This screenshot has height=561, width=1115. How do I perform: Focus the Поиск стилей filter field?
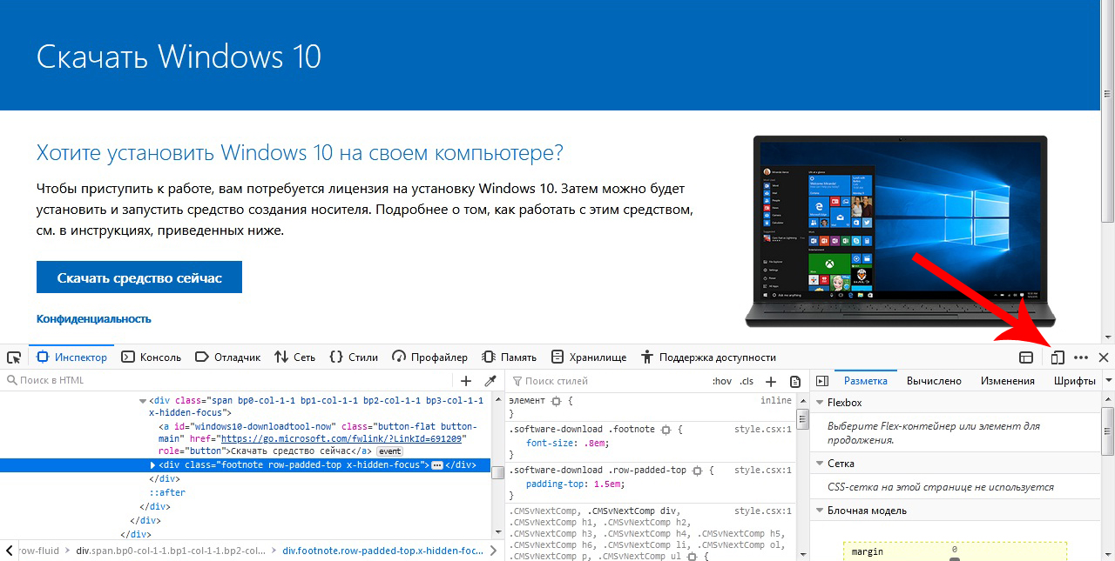click(x=605, y=381)
